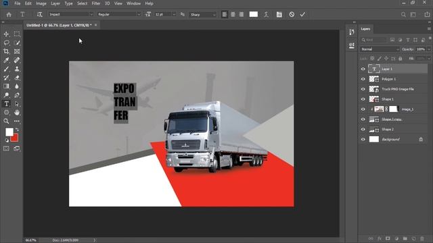Screen dimensions: 433x243
Task: Select the Brush tool
Action: click(6, 69)
